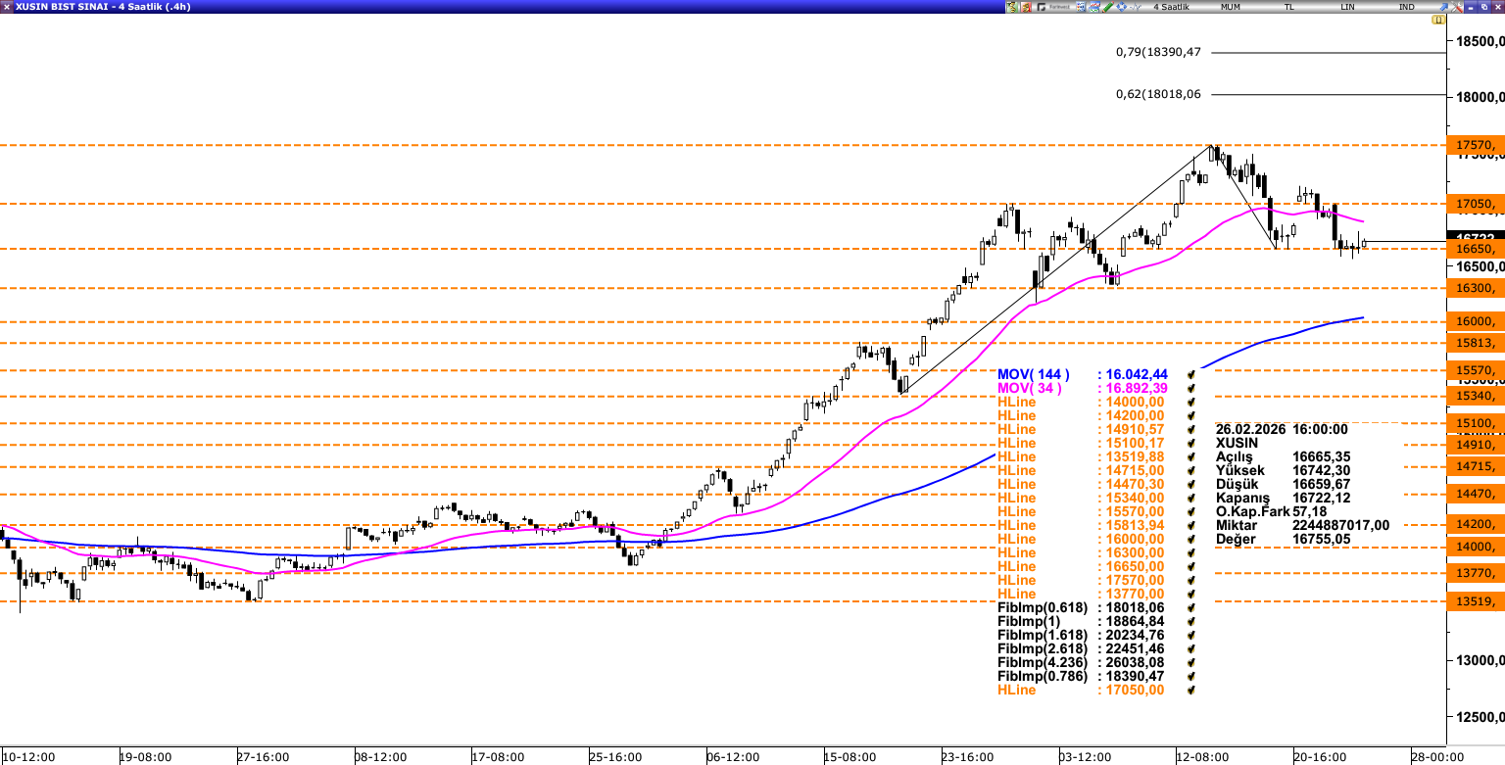Select the LIN scale option
Image resolution: width=1505 pixels, height=765 pixels.
click(x=1348, y=7)
